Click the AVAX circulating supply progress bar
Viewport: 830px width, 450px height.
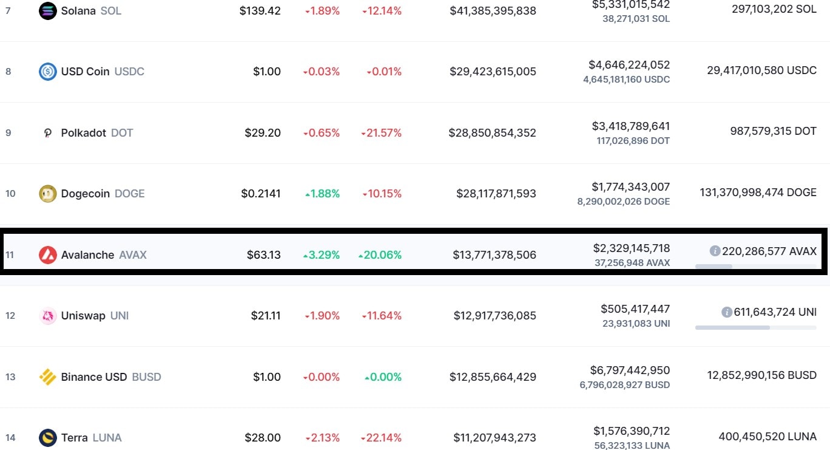tap(756, 266)
